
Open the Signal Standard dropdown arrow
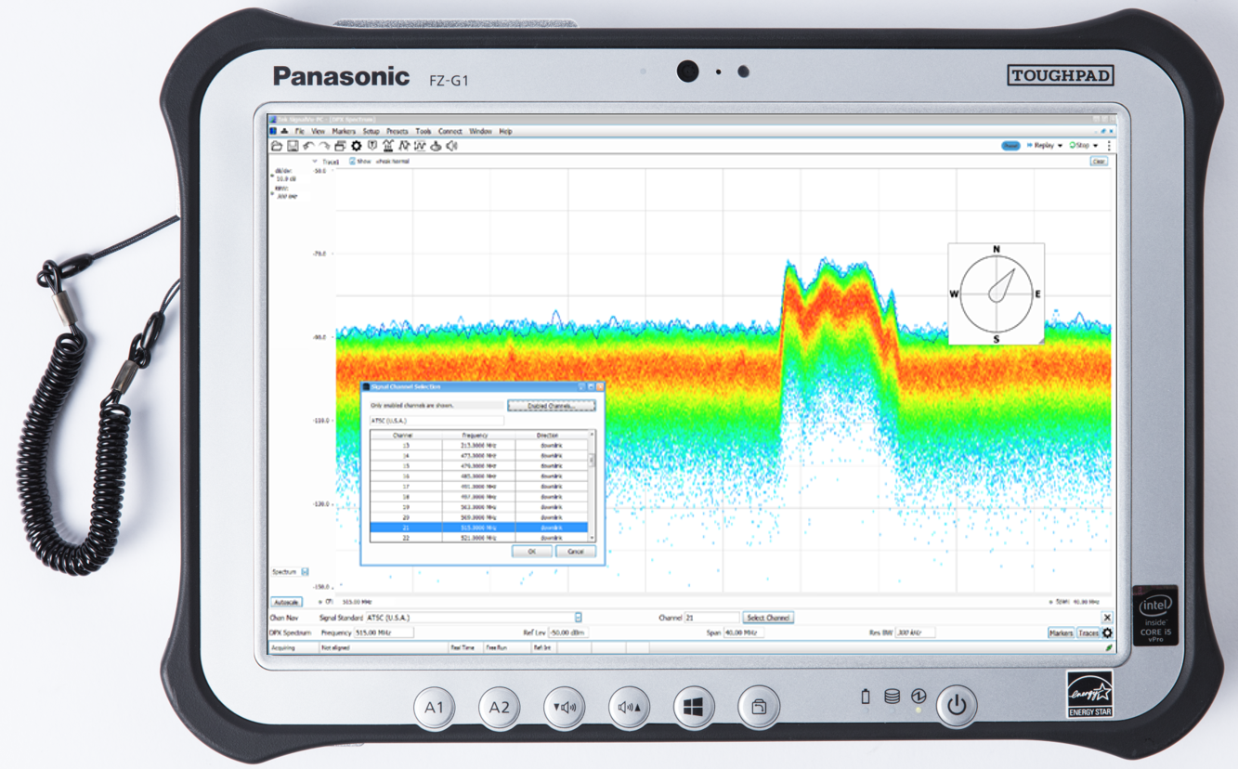click(x=578, y=618)
